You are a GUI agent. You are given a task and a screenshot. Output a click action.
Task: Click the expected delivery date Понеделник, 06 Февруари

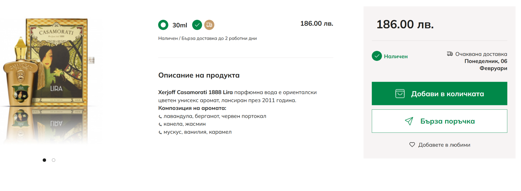pos(485,65)
